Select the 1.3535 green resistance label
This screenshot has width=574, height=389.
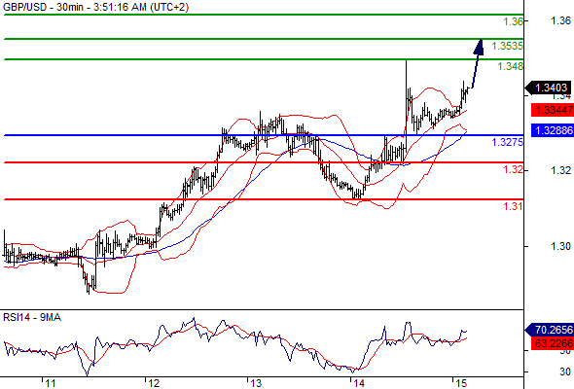click(507, 46)
